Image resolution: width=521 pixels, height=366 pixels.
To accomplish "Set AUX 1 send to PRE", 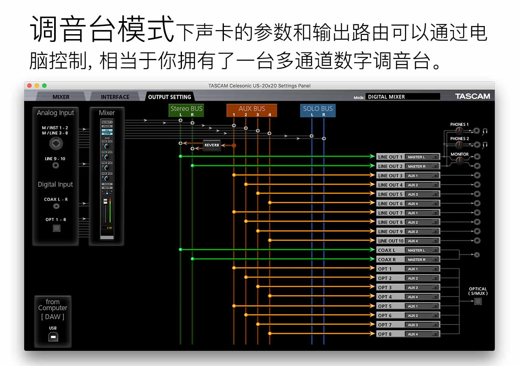I will [x=103, y=142].
